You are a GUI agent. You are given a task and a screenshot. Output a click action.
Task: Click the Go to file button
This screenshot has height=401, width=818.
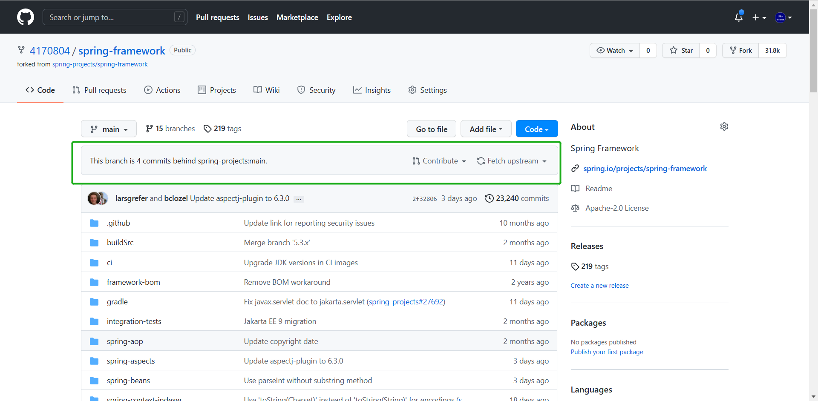tap(432, 129)
